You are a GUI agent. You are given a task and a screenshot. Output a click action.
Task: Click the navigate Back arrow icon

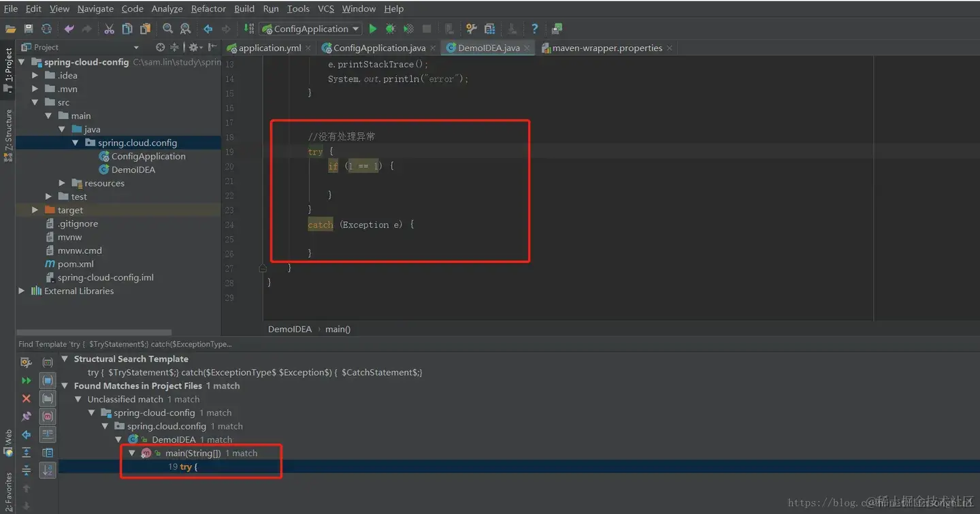click(x=208, y=29)
